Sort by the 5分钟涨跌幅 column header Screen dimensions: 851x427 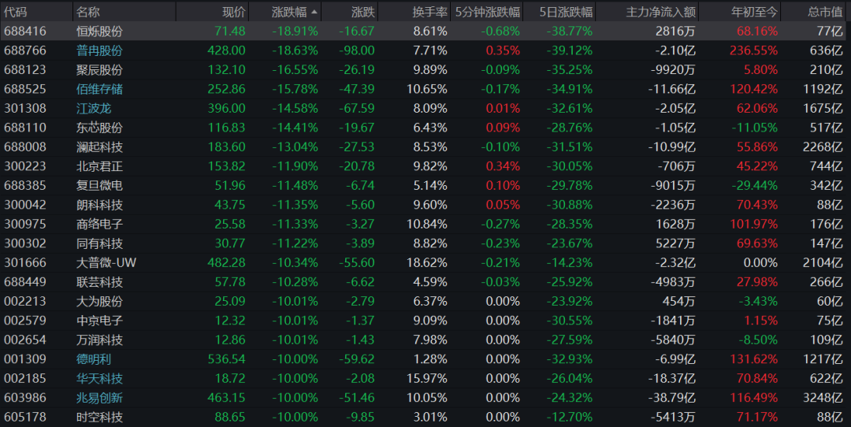pyautogui.click(x=488, y=12)
